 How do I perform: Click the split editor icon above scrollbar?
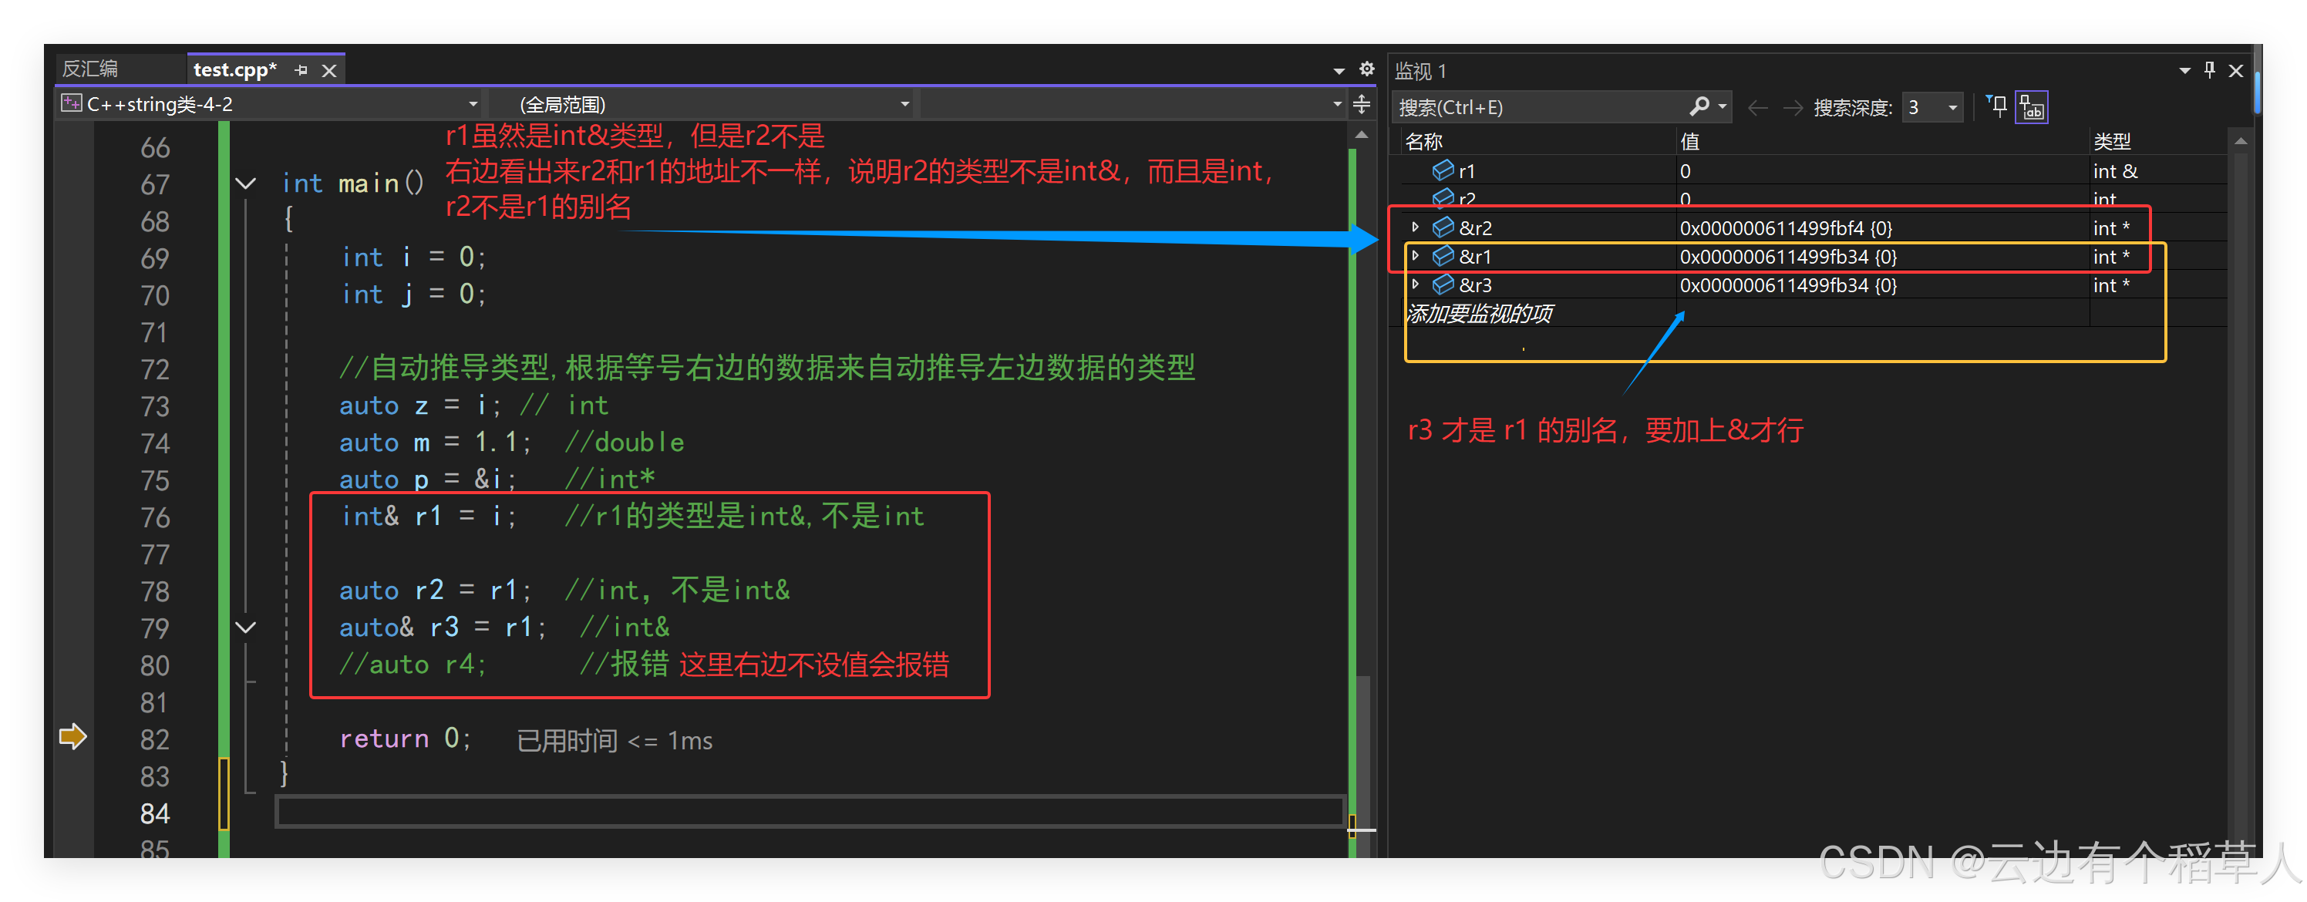pos(1361,104)
